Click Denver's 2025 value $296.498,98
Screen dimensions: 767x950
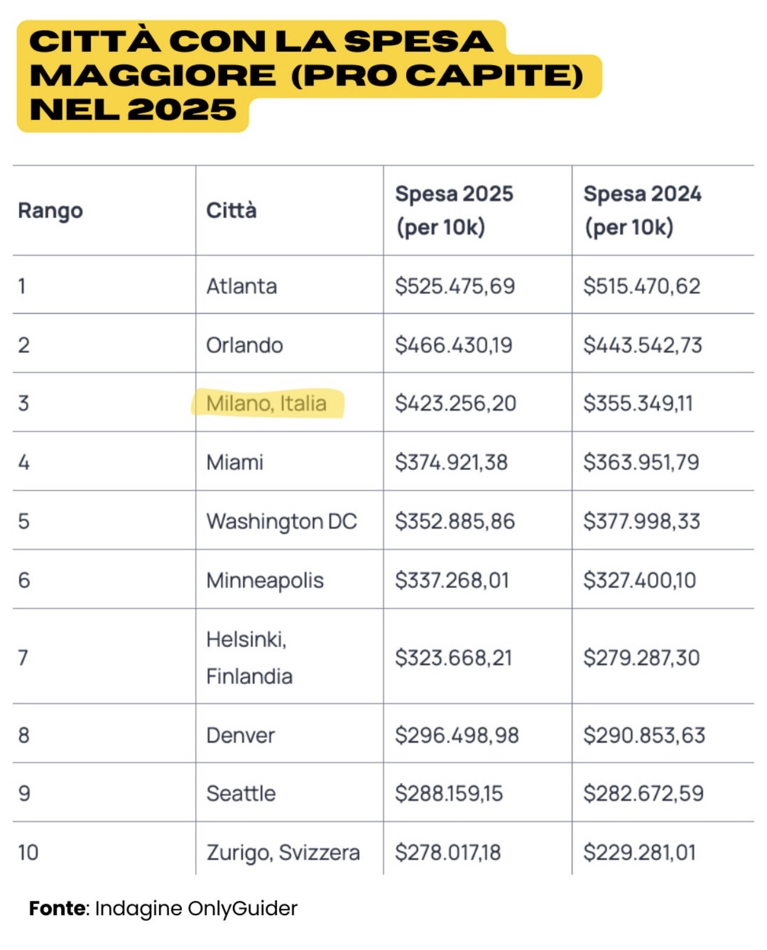457,735
